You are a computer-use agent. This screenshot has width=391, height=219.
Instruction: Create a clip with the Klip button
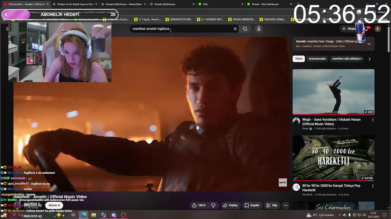coord(272,205)
